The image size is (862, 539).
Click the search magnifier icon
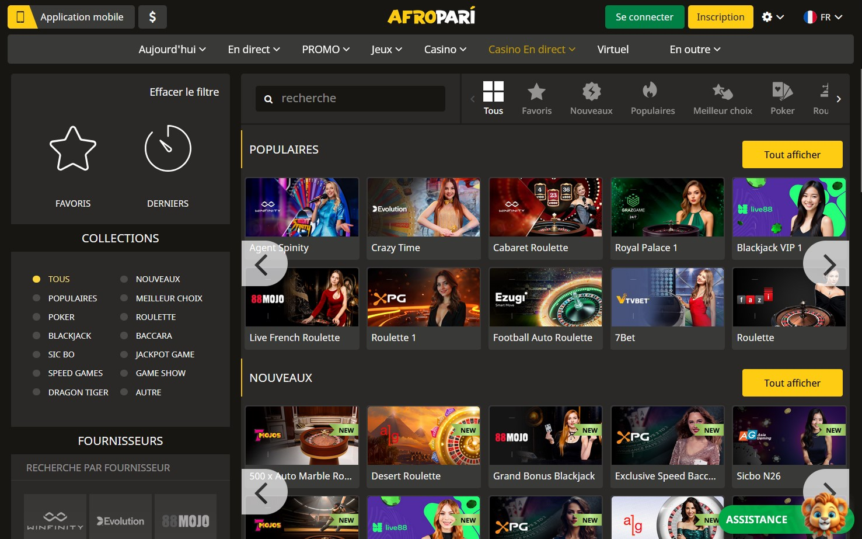[268, 99]
